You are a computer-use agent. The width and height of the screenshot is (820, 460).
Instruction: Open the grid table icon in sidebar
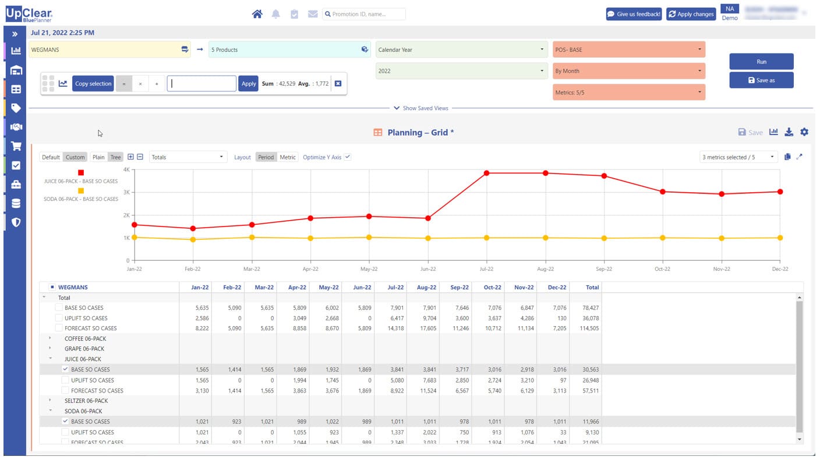(x=16, y=89)
